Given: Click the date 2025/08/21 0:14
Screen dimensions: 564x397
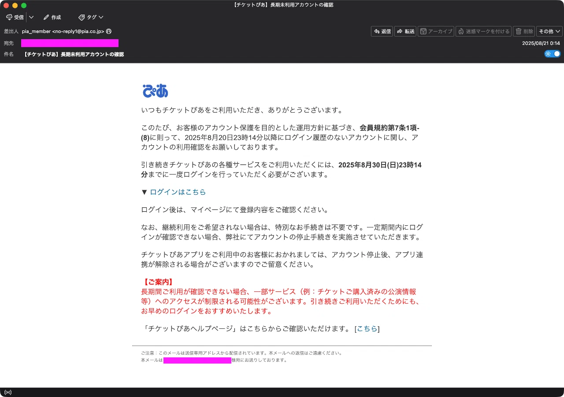Looking at the screenshot, I should click(541, 43).
